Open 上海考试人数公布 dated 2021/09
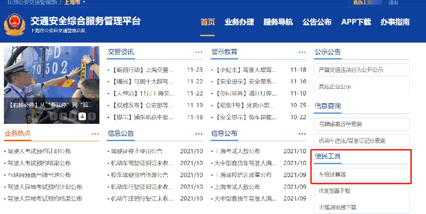This screenshot has height=214, width=426. 237,187
